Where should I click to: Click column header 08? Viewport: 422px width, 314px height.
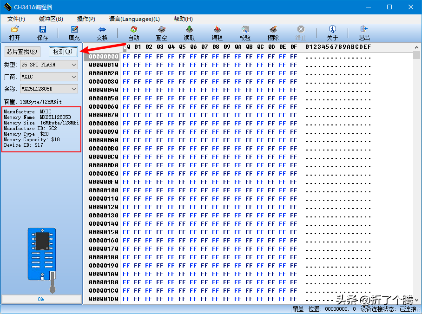(x=216, y=47)
